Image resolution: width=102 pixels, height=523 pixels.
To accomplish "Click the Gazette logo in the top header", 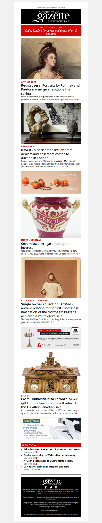I will point(51,17).
